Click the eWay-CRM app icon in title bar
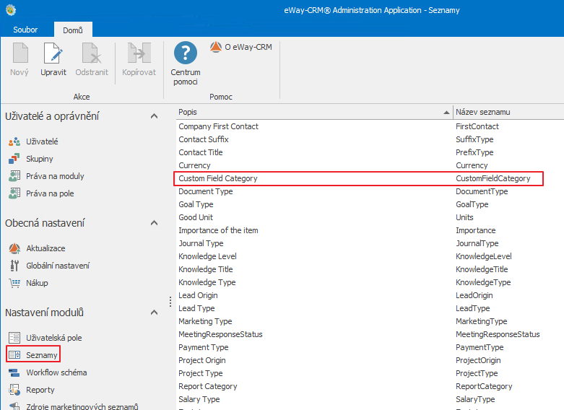This screenshot has height=410, width=564. pyautogui.click(x=11, y=10)
